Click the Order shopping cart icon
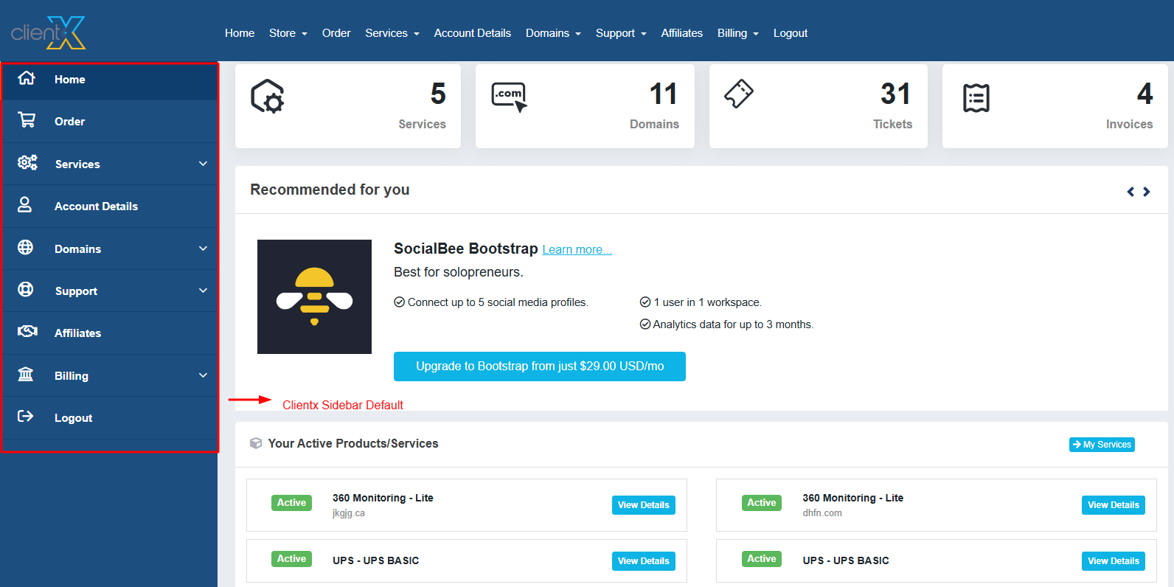The height and width of the screenshot is (587, 1174). pyautogui.click(x=27, y=120)
